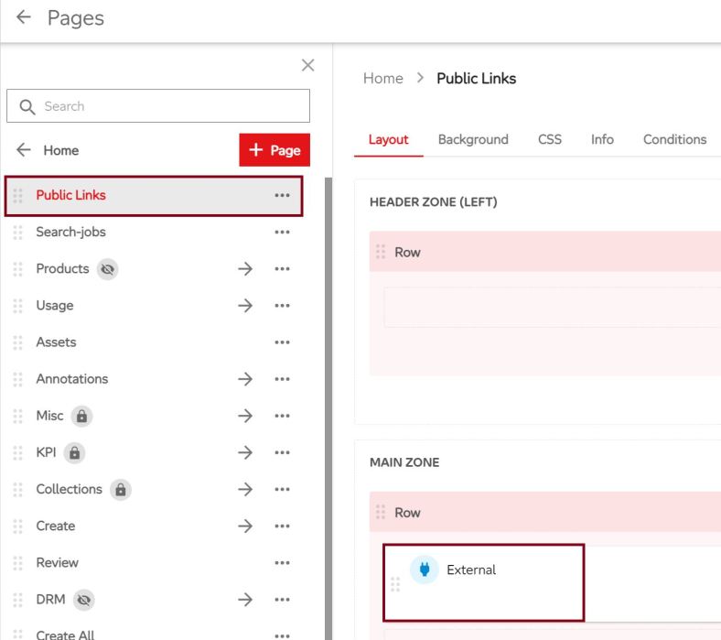Click into the Search pages field
Image resolution: width=721 pixels, height=640 pixels.
pyautogui.click(x=158, y=106)
